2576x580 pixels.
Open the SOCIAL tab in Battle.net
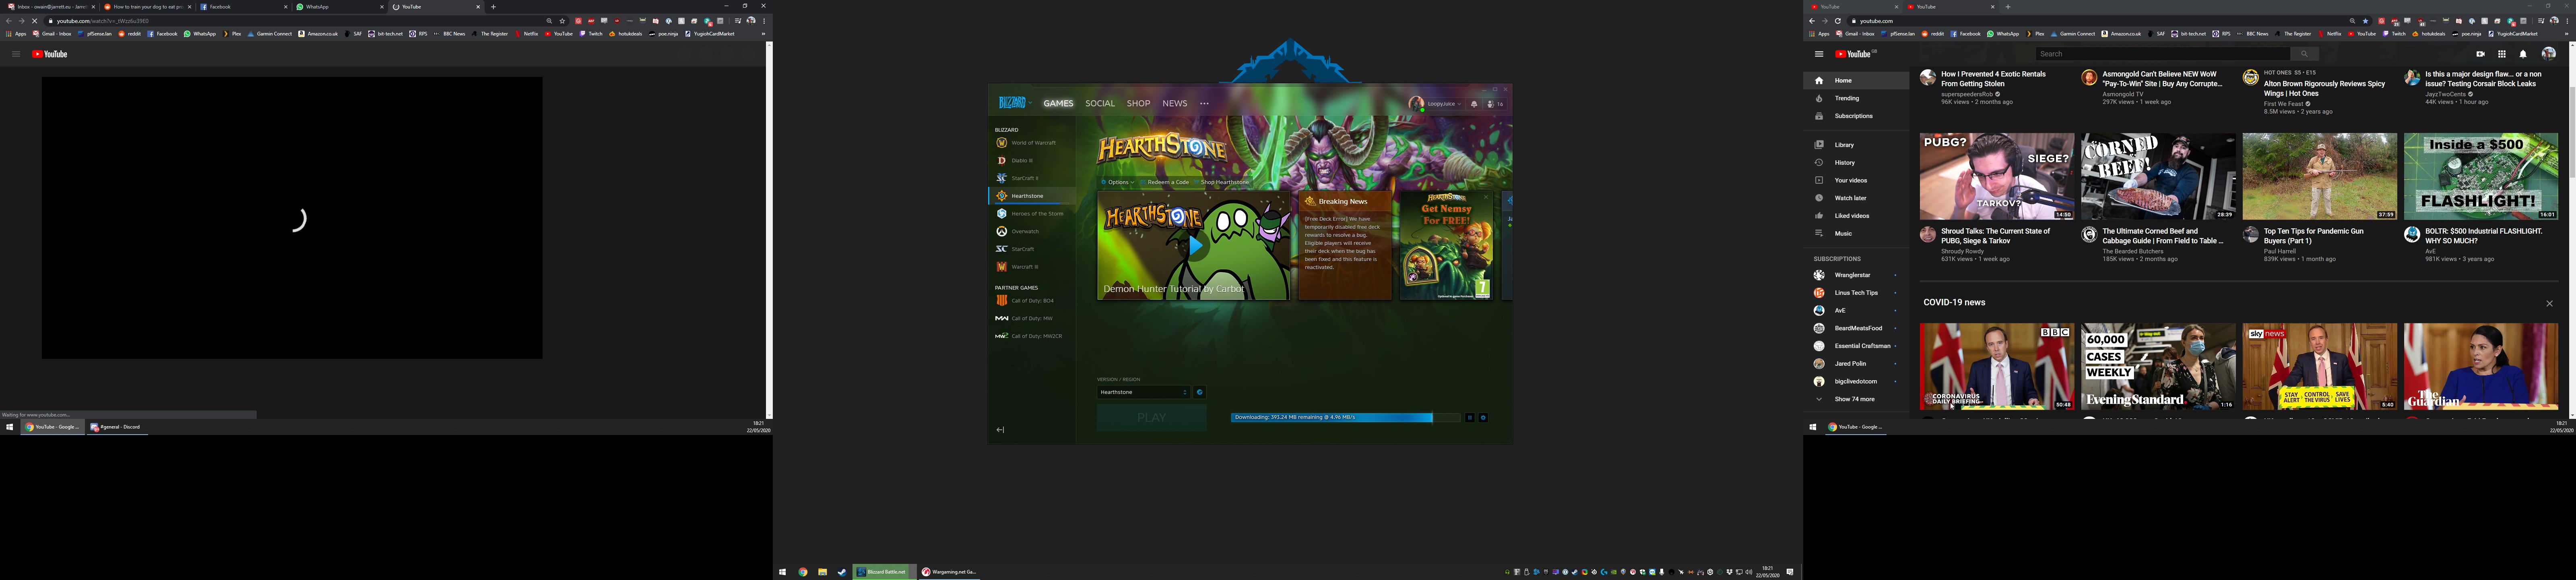click(x=1100, y=103)
